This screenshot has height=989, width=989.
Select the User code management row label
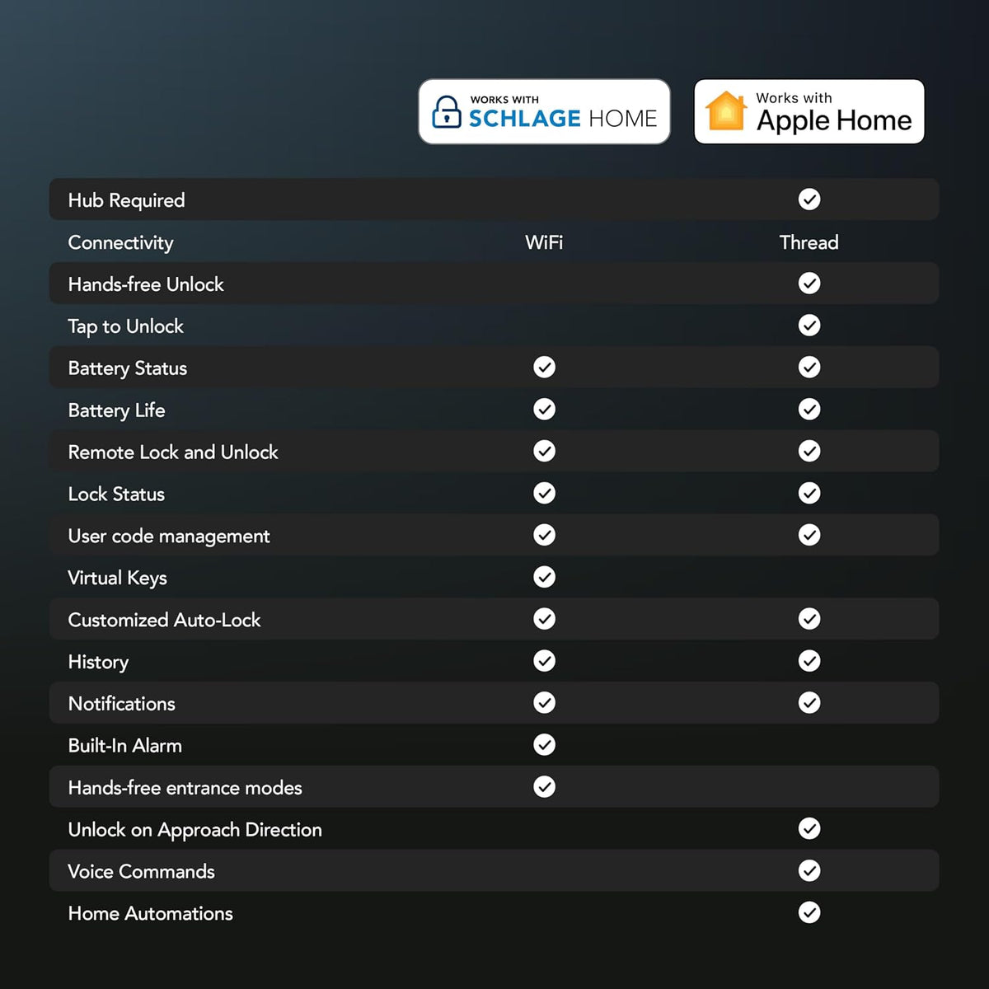[169, 537]
